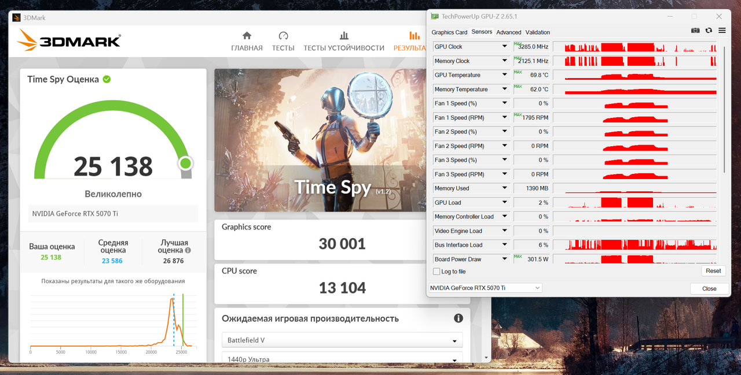This screenshot has width=741, height=375.
Task: Open the Memory Controller Load dropdown
Action: point(504,217)
